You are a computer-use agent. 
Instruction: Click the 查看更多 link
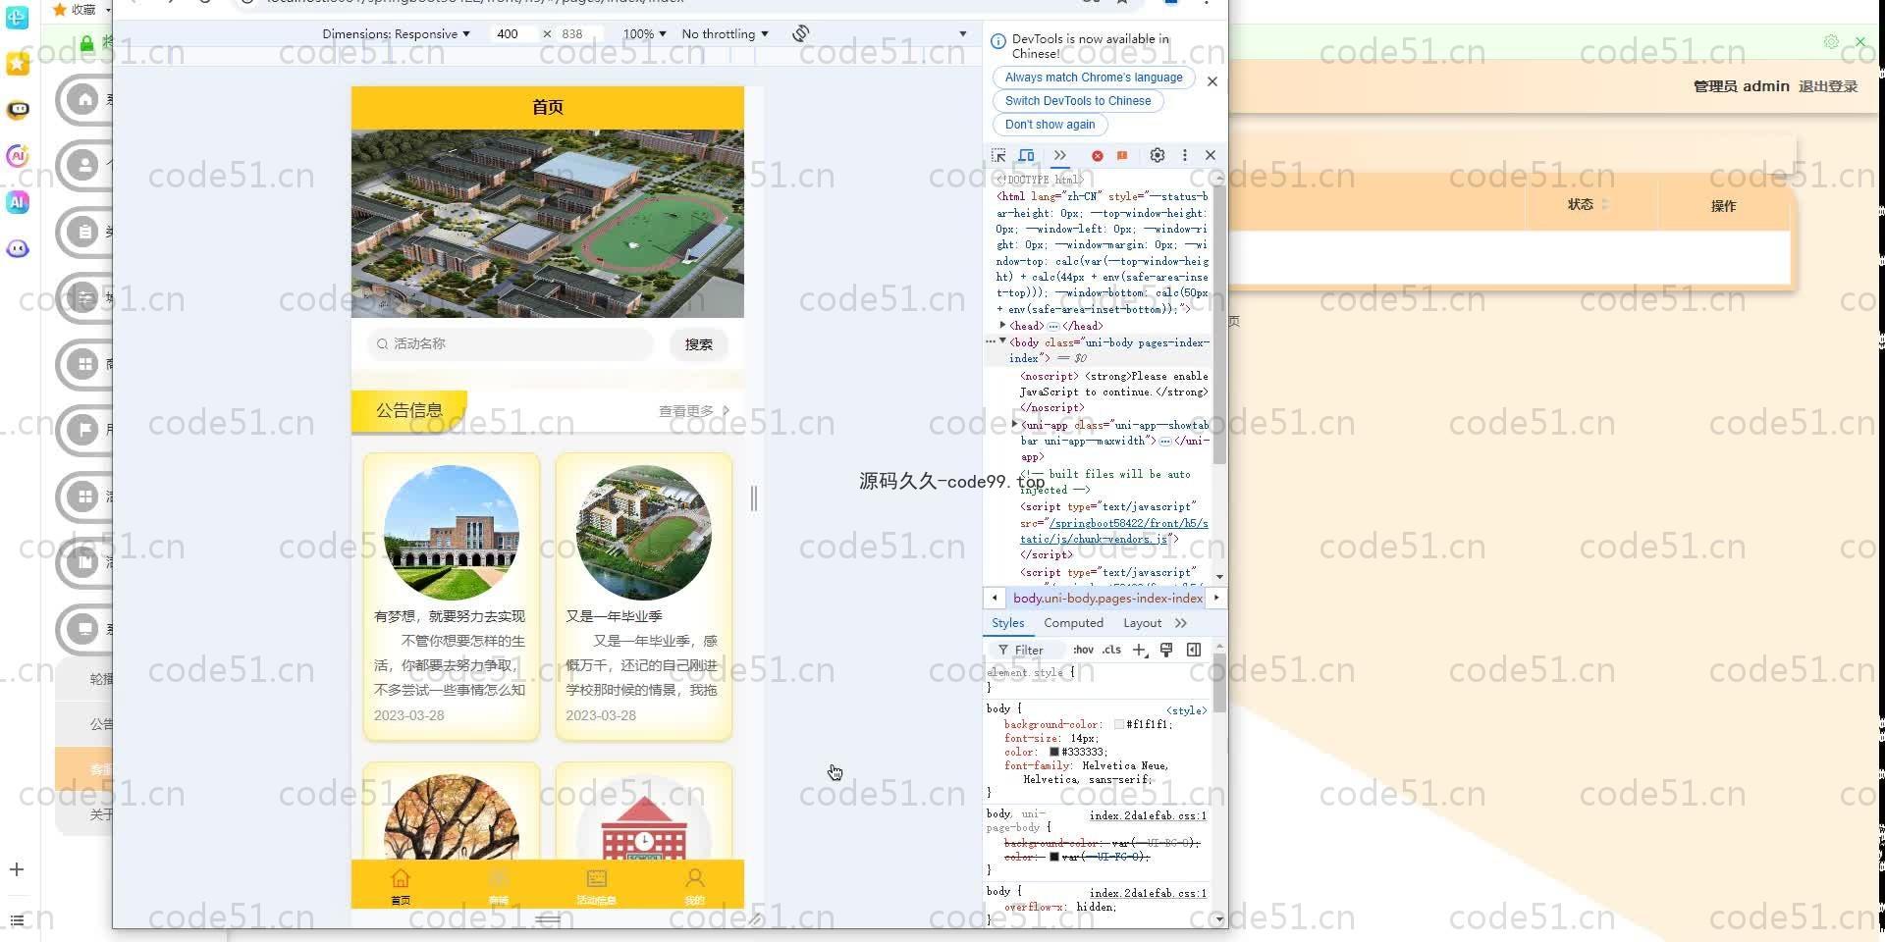[x=693, y=411]
